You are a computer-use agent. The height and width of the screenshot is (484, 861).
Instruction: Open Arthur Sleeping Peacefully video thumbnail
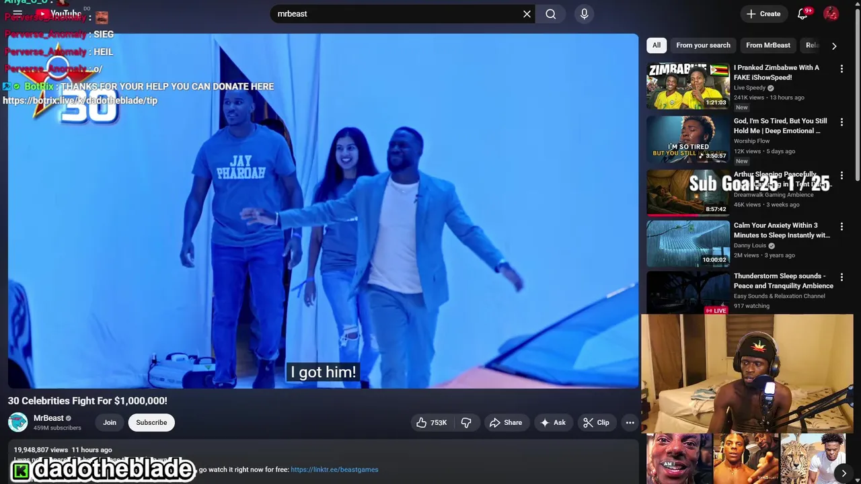[x=688, y=192]
